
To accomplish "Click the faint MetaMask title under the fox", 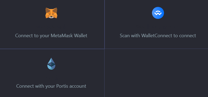I will [51, 27].
